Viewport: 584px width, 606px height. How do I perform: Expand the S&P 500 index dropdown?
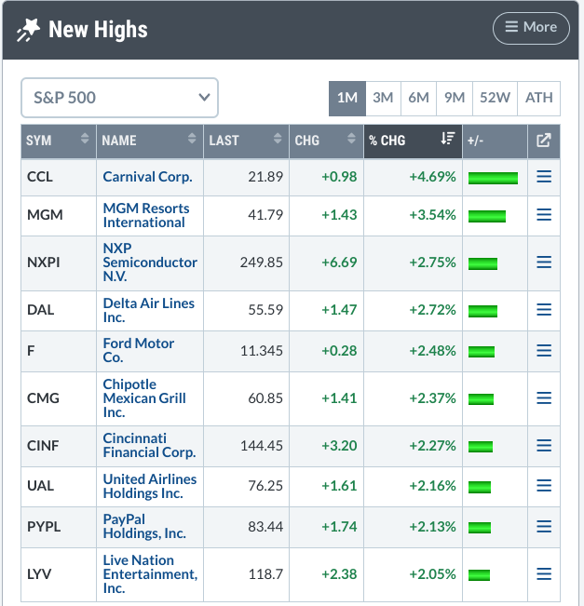119,98
